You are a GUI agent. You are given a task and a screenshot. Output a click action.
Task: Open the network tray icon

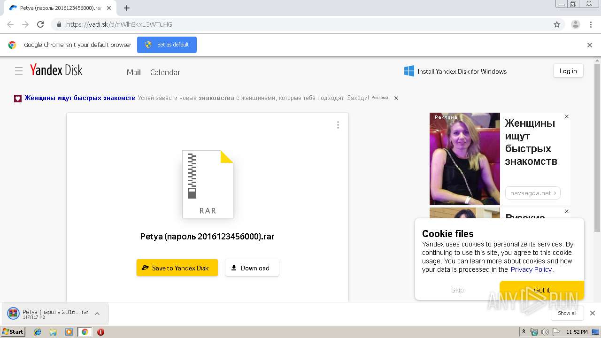point(534,332)
